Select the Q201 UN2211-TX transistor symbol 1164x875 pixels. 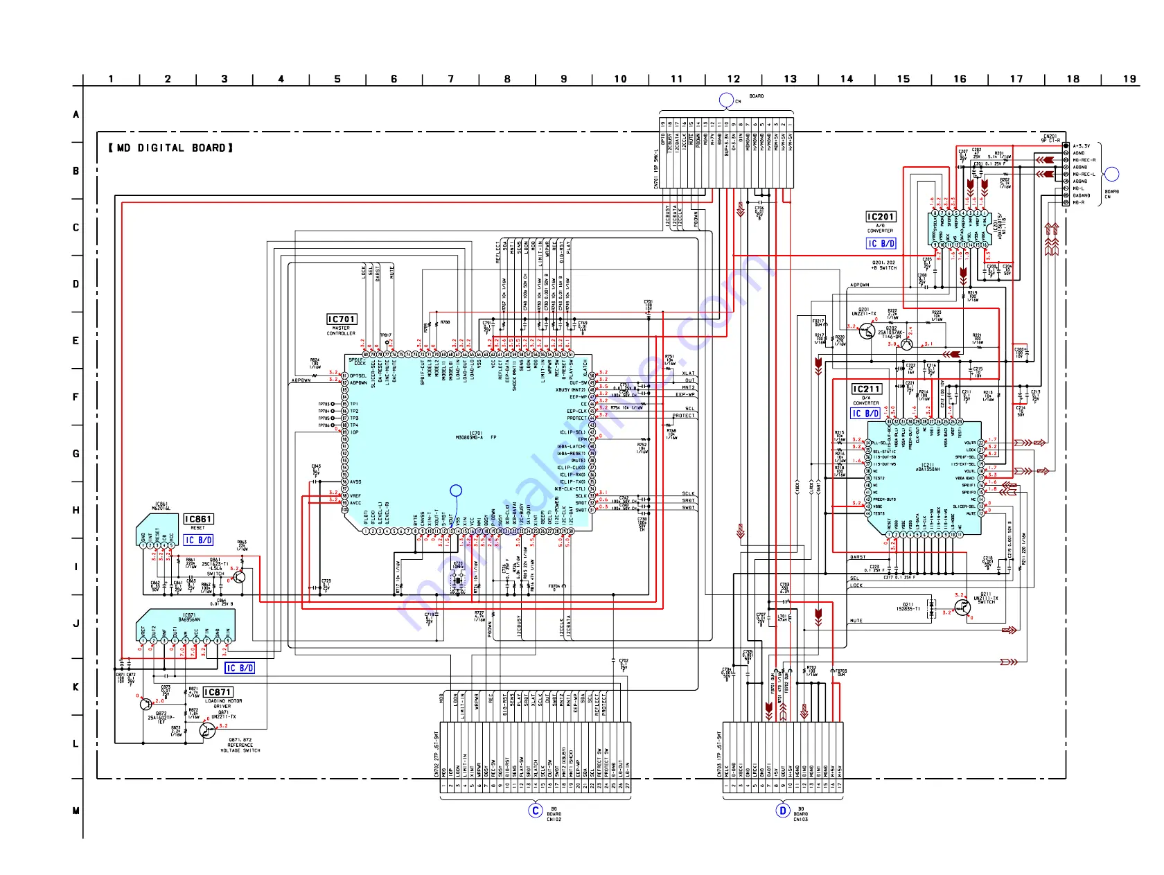click(866, 331)
